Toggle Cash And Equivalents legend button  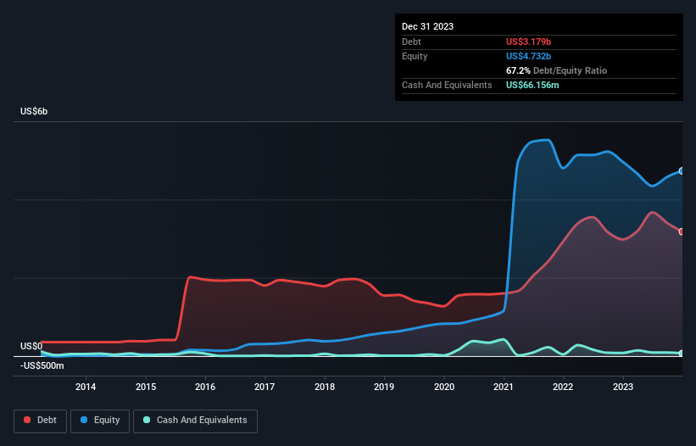click(195, 421)
